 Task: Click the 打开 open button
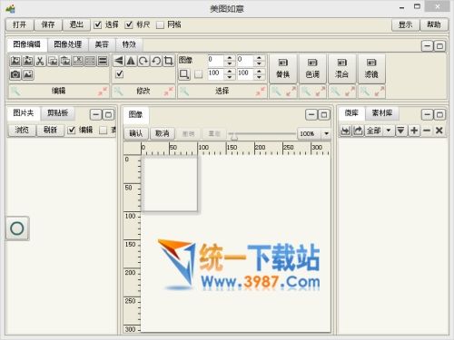19,24
